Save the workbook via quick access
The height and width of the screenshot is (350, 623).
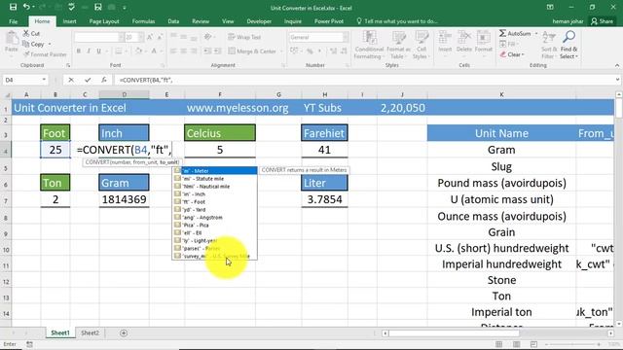[x=13, y=7]
